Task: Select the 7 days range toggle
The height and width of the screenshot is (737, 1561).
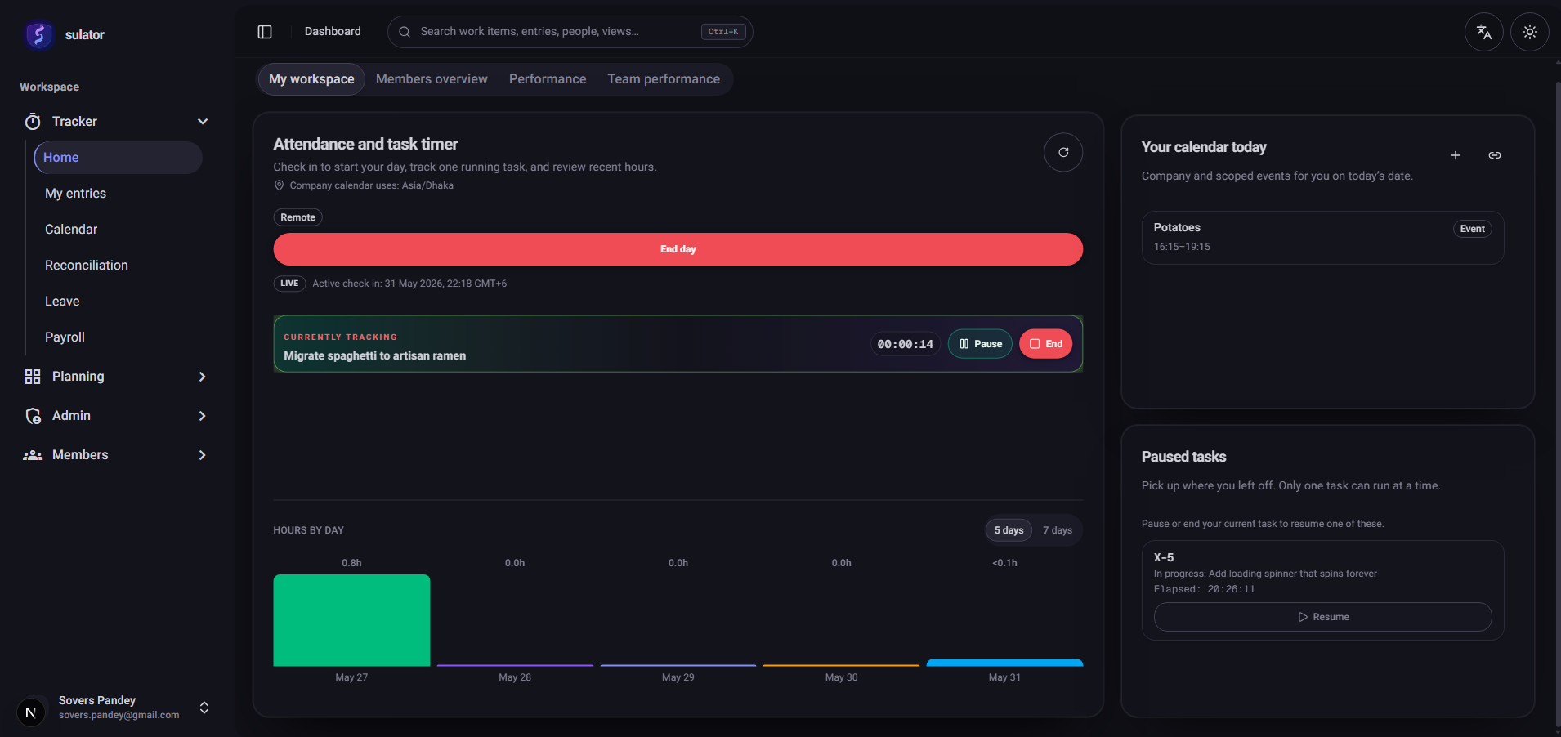Action: click(x=1058, y=530)
